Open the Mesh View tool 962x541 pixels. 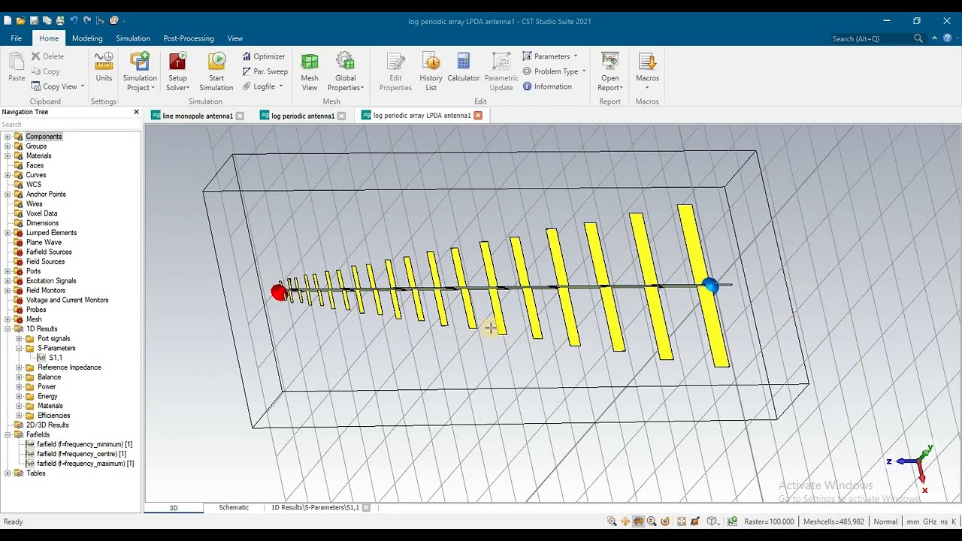click(x=310, y=71)
